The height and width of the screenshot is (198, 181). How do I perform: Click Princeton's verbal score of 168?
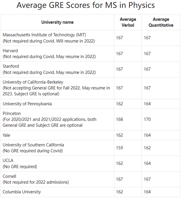click(x=119, y=119)
